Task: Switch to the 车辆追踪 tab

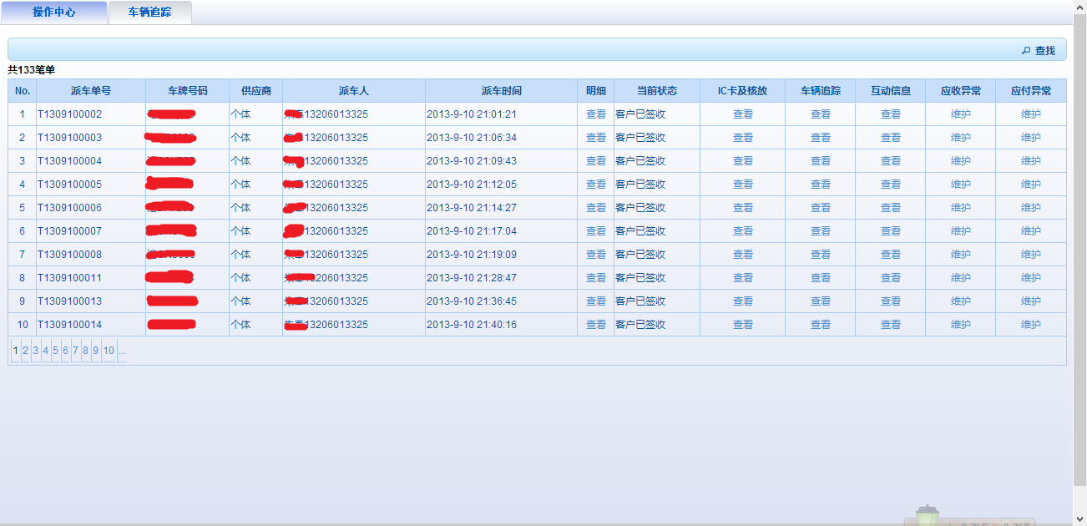Action: coord(150,13)
